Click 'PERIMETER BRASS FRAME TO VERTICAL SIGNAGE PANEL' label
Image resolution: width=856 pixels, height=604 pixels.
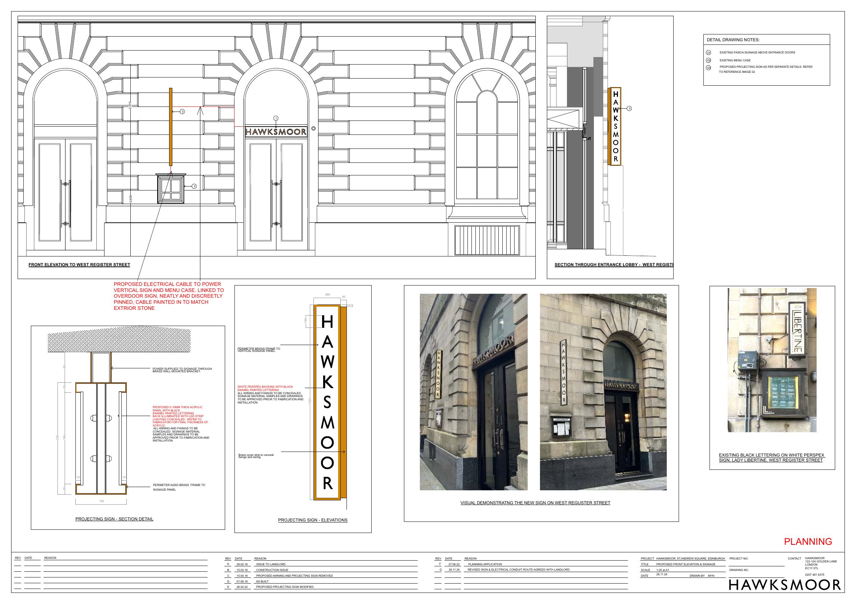pyautogui.click(x=259, y=350)
